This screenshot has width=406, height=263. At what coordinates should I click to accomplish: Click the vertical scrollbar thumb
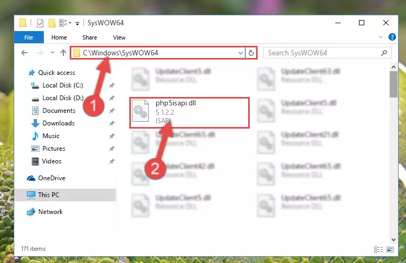[x=393, y=84]
